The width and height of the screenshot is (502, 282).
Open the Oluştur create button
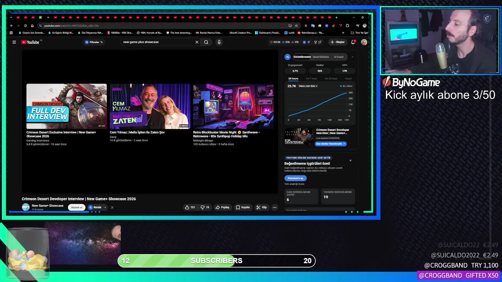pos(337,42)
